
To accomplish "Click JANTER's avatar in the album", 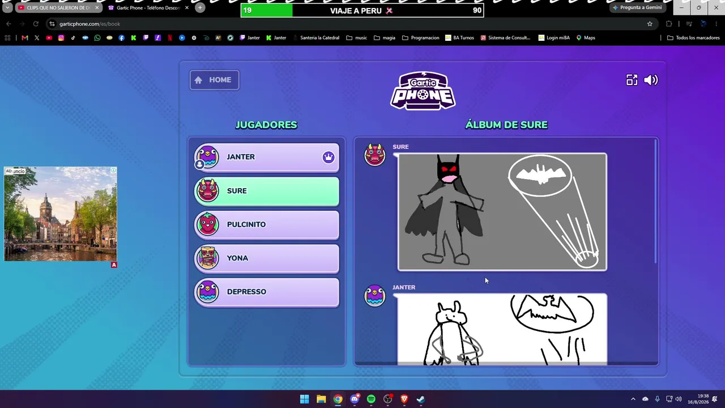I will click(374, 296).
